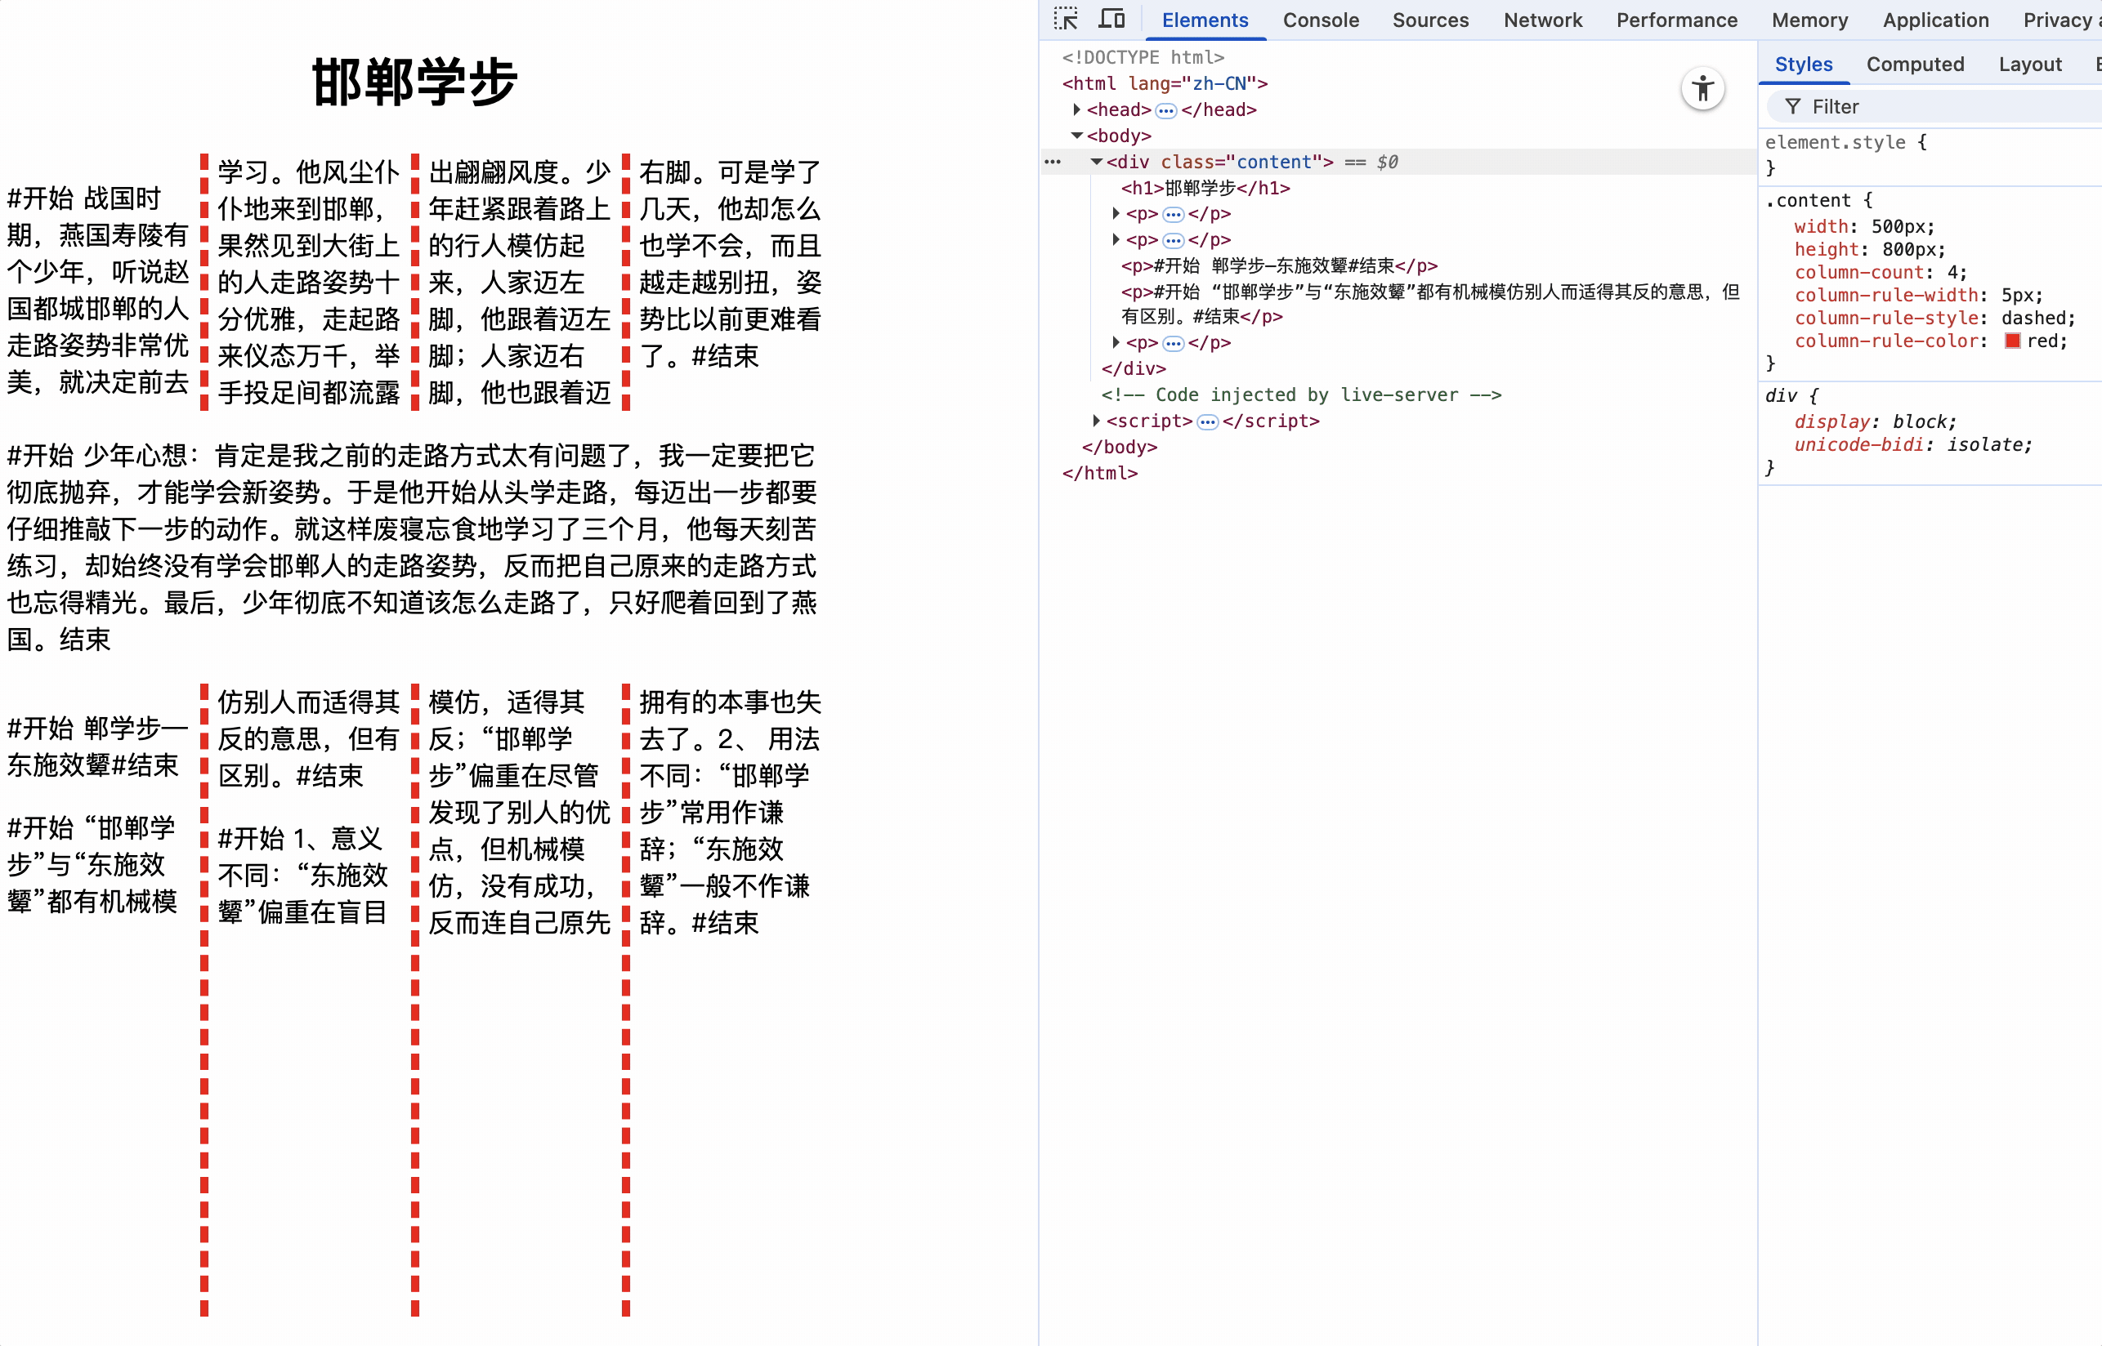Open the Layout pane tab
This screenshot has height=1346, width=2102.
click(x=2029, y=64)
